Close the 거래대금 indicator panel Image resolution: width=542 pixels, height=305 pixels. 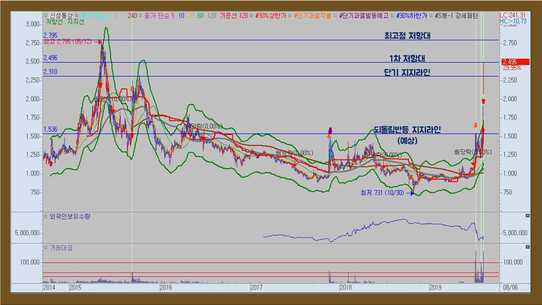point(527,247)
